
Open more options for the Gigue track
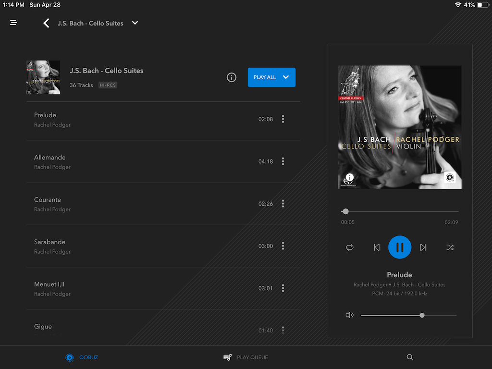[283, 330]
